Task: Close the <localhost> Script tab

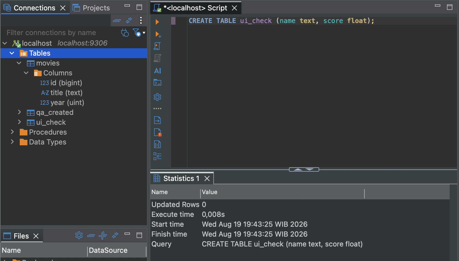Action: pyautogui.click(x=234, y=8)
